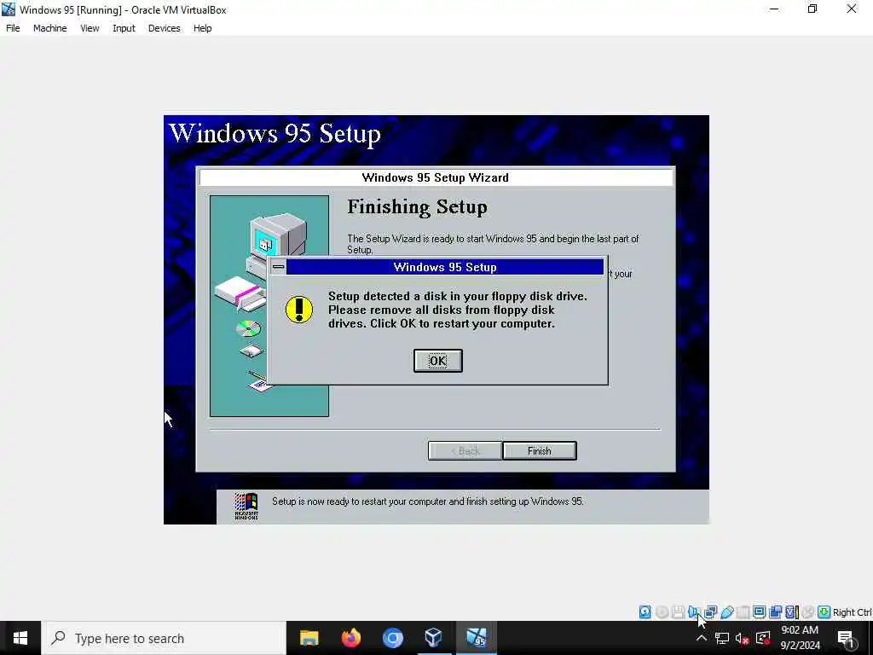The height and width of the screenshot is (655, 873).
Task: Click the network adapter icon in VirtualBox status bar
Action: 710,612
